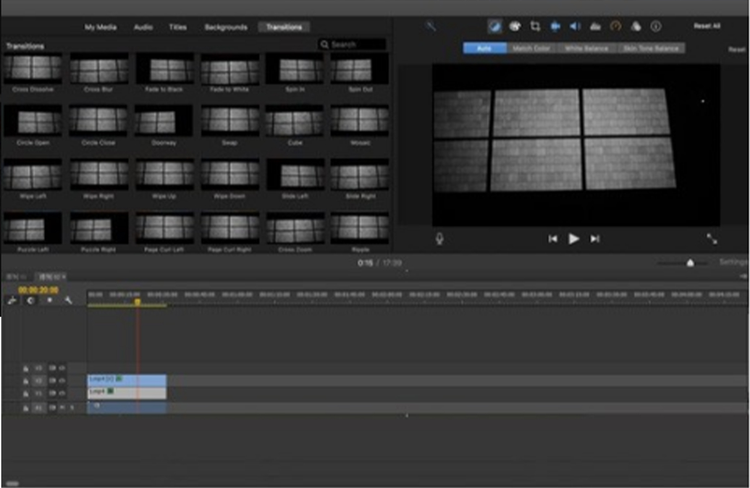The image size is (750, 488).
Task: Click the voiceover microphone icon
Action: pyautogui.click(x=439, y=239)
